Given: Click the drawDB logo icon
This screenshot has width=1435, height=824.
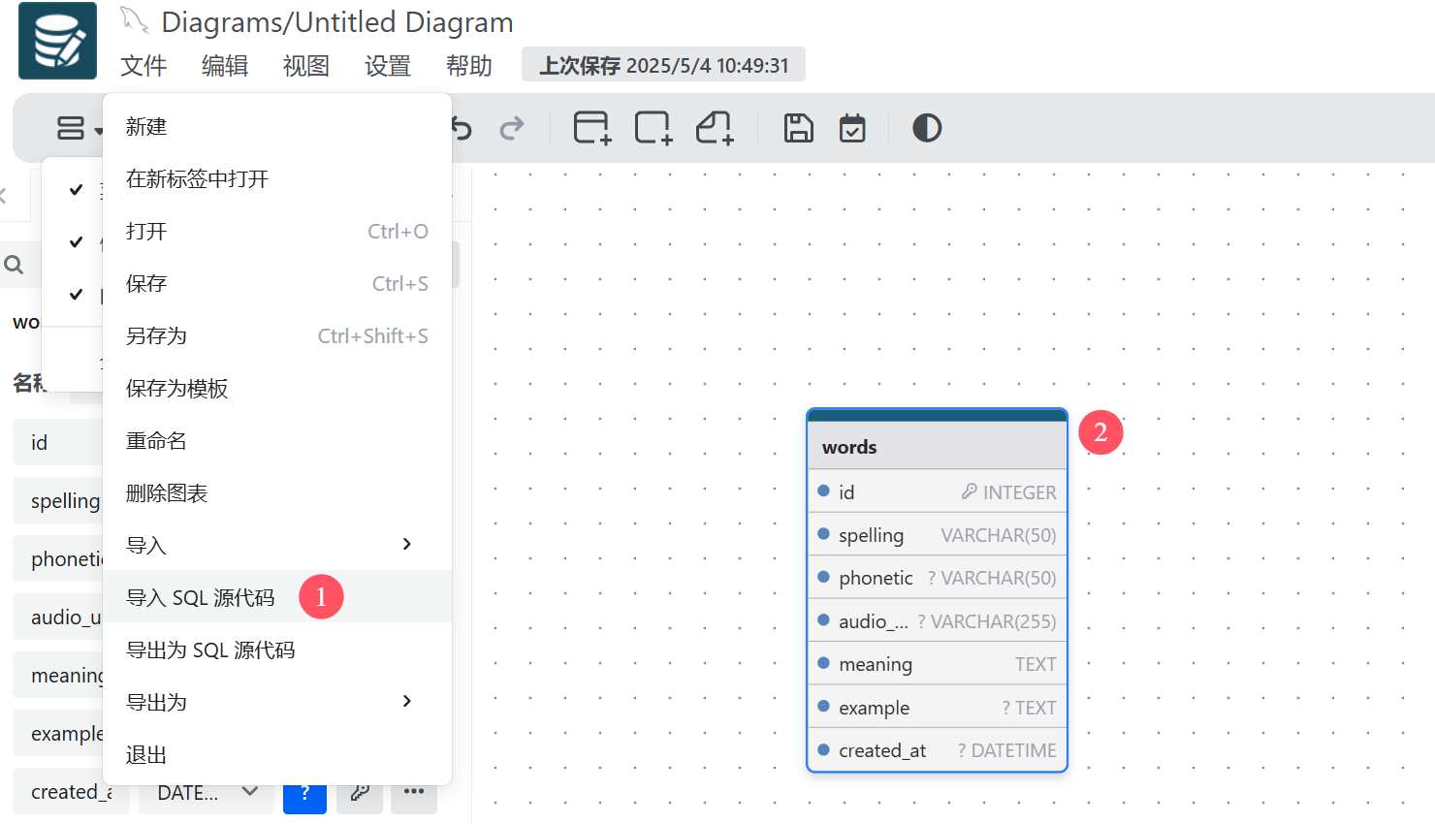Looking at the screenshot, I should (x=57, y=40).
